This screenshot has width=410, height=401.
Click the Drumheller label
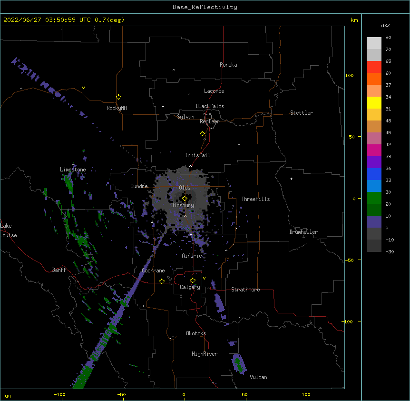coord(303,232)
